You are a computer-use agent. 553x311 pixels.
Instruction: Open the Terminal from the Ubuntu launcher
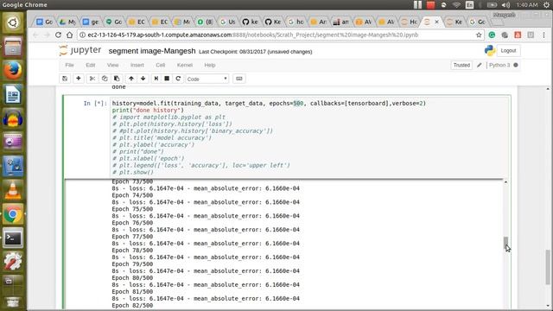[x=13, y=238]
